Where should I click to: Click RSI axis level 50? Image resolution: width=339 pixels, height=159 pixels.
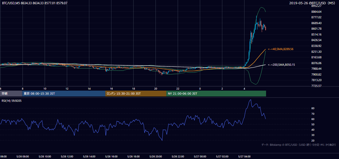pos(313,124)
